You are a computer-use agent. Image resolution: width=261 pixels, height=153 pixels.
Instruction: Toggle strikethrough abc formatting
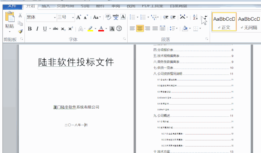pyautogui.click(x=55, y=28)
